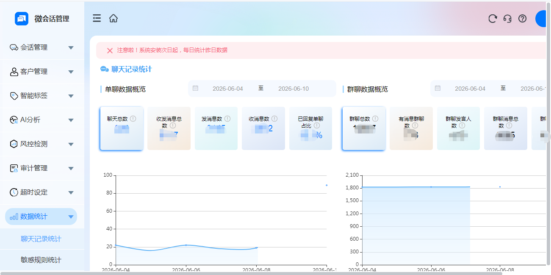The height and width of the screenshot is (275, 551).
Task: Click 单聊 end date 2026-06-10 field
Action: click(x=293, y=89)
